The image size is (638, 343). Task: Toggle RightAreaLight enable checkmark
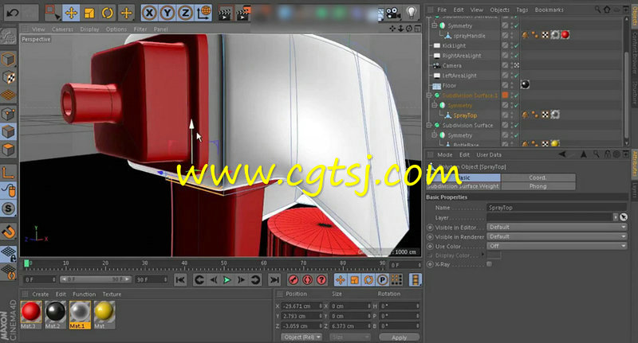pyautogui.click(x=516, y=56)
